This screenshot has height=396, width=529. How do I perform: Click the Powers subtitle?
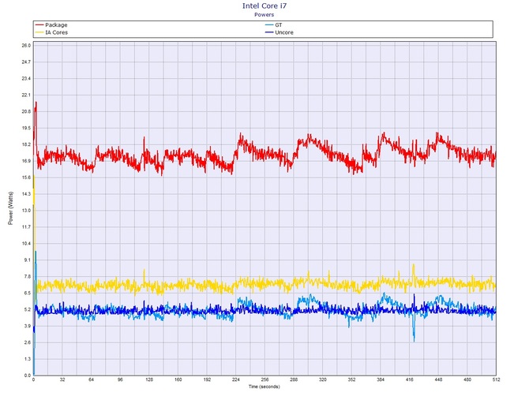pyautogui.click(x=264, y=14)
